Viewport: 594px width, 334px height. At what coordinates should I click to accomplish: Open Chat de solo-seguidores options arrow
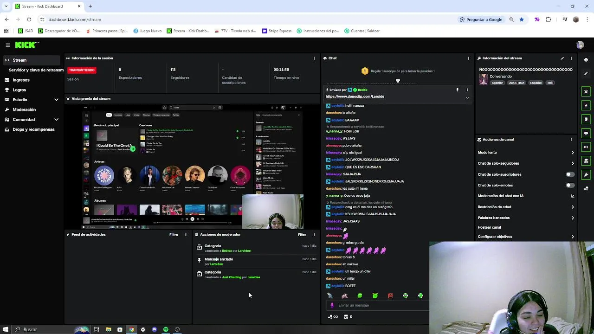[572, 163]
